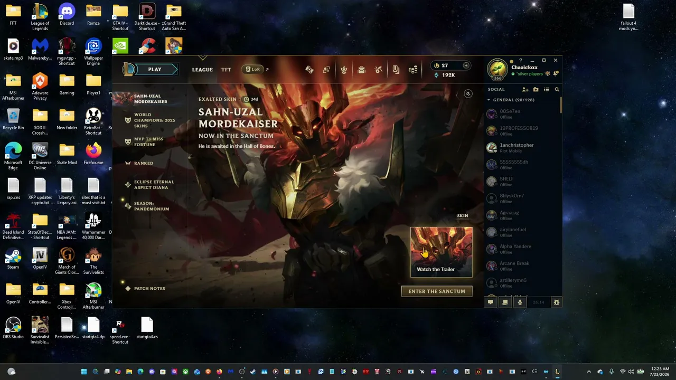Click the status indicator dot above the username
The image size is (676, 380).
pyautogui.click(x=511, y=61)
